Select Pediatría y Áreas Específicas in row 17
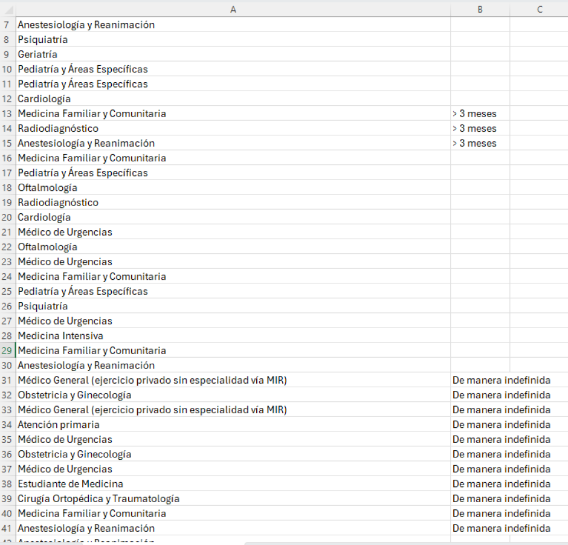 click(x=233, y=173)
